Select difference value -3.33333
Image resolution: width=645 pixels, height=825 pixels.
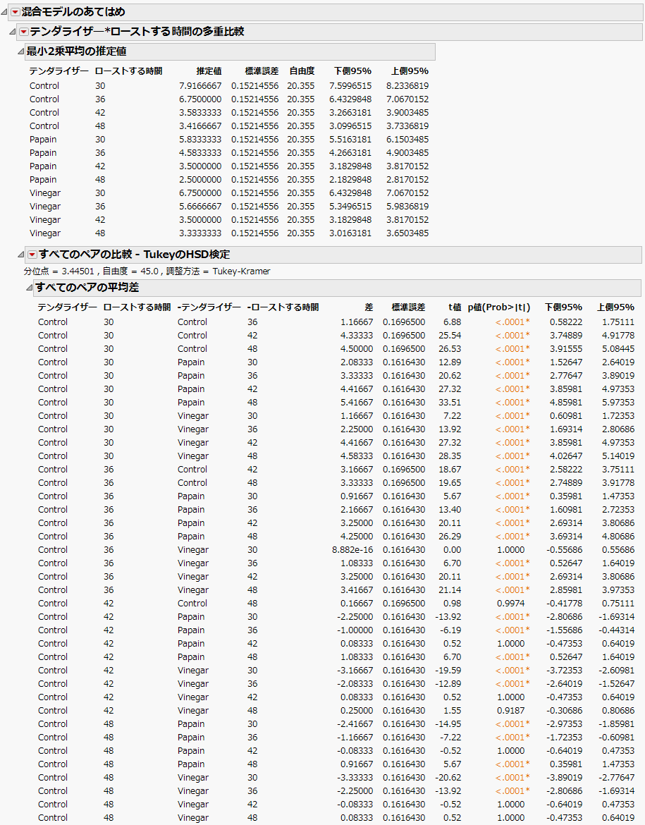pos(355,778)
